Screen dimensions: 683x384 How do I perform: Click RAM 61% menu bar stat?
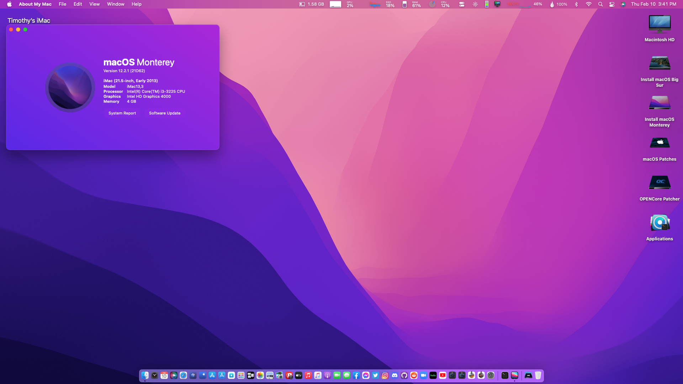(416, 4)
